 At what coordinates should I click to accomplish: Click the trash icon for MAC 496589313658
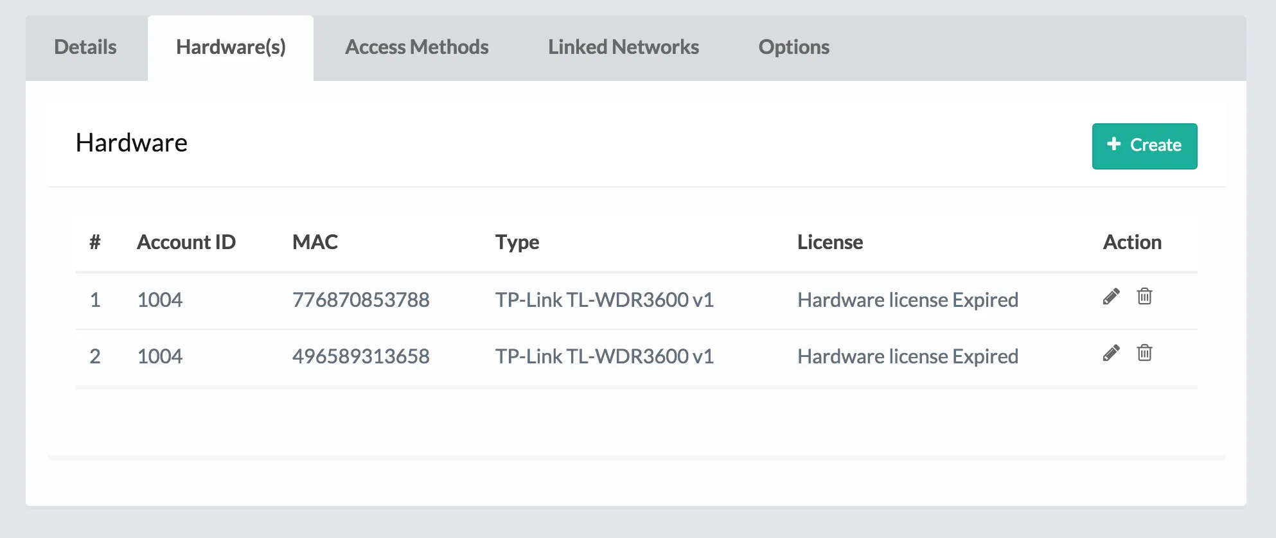coord(1144,353)
